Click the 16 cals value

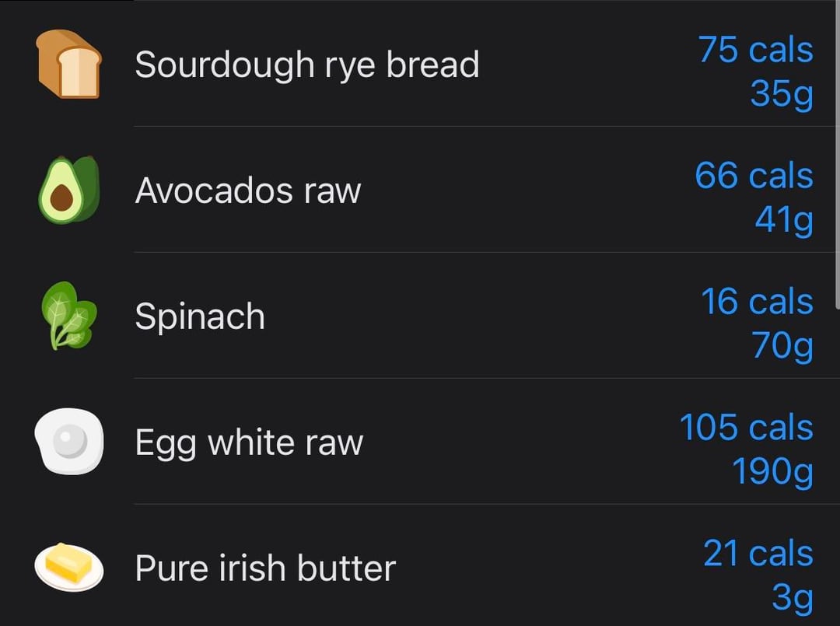click(x=757, y=302)
